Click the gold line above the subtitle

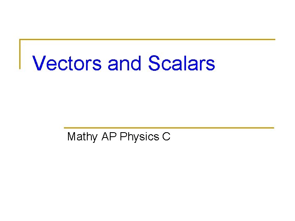coord(169,128)
